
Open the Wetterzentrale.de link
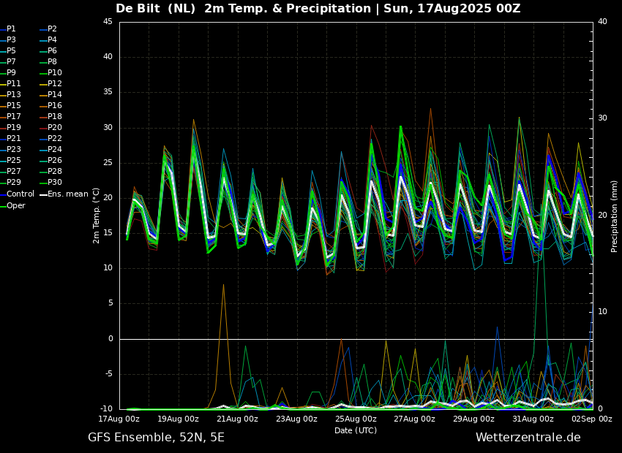click(528, 438)
